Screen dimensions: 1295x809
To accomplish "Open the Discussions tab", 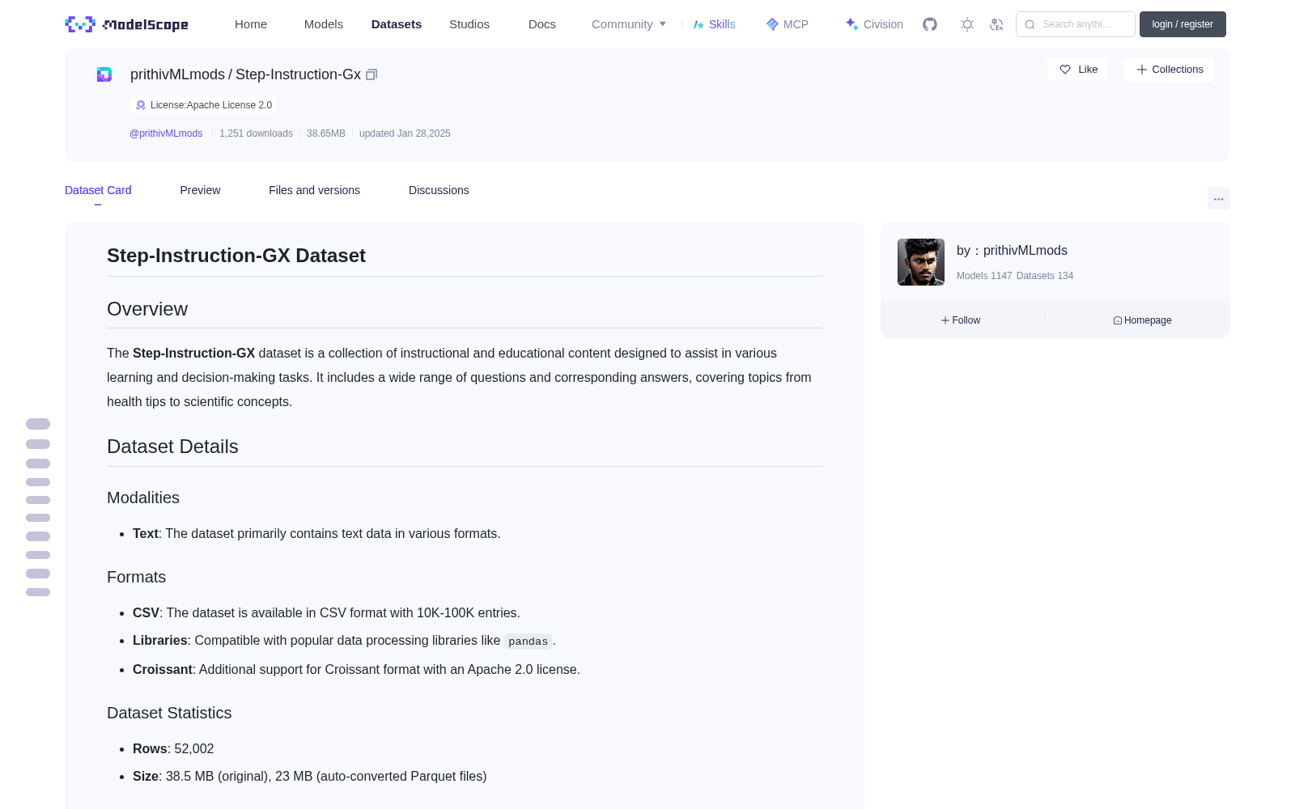I will (439, 190).
